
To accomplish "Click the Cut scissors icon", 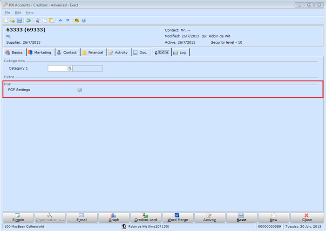I will [x=38, y=20].
